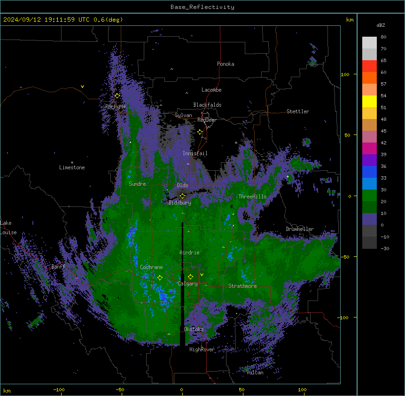
Task: Click the yellow diamond marker above RockyMH
Action: [117, 96]
